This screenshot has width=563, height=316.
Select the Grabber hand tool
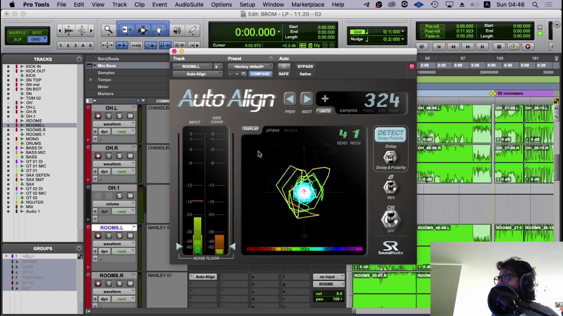coord(159,30)
